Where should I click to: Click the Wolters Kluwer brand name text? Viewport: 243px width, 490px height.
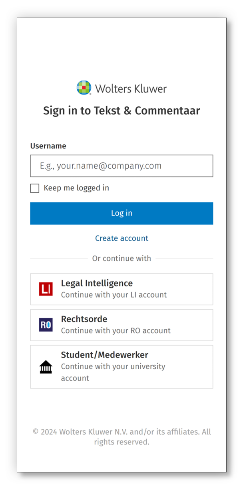pyautogui.click(x=131, y=88)
